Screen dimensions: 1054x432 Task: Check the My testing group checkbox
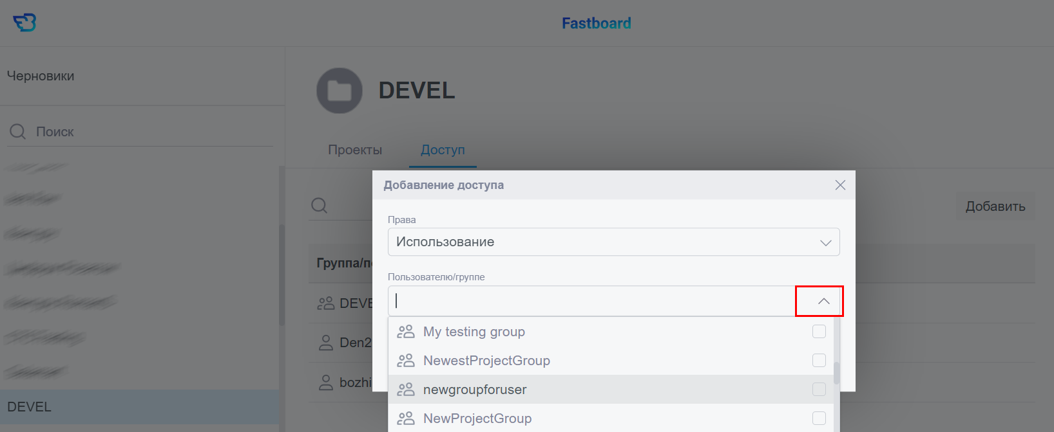[x=819, y=332]
